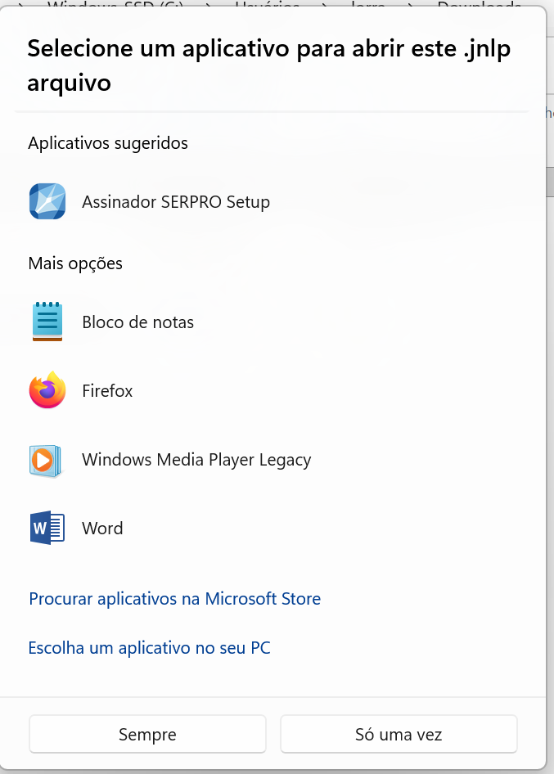Choose the Bloco de notas icon
This screenshot has width=554, height=774.
47,322
